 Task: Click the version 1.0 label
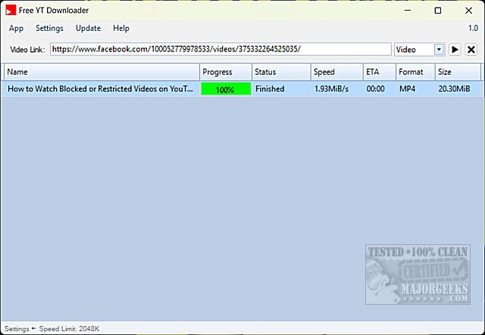pos(473,28)
